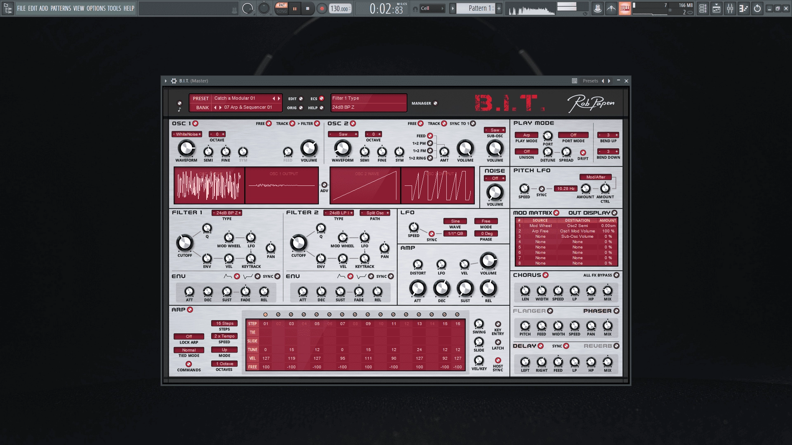The image size is (792, 445).
Task: Toggle the arpeggiator LATCH switch
Action: tap(498, 342)
